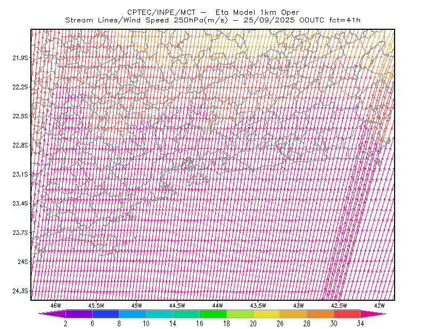Click the '45.5W' longitude label

coord(96,306)
